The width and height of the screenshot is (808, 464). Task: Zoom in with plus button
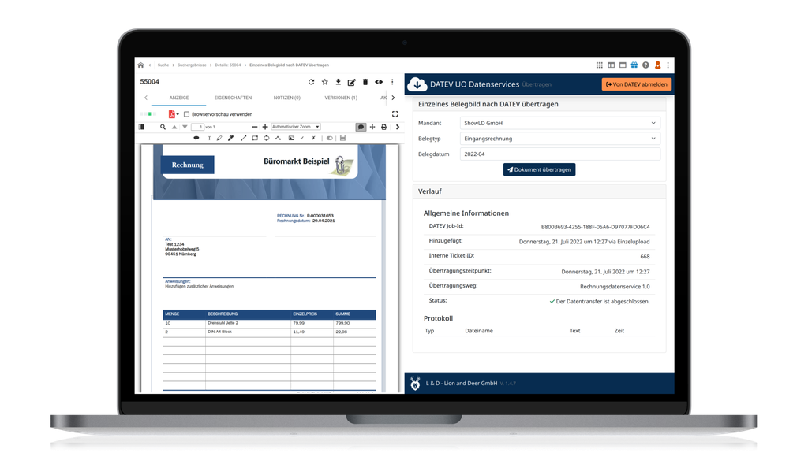(265, 127)
